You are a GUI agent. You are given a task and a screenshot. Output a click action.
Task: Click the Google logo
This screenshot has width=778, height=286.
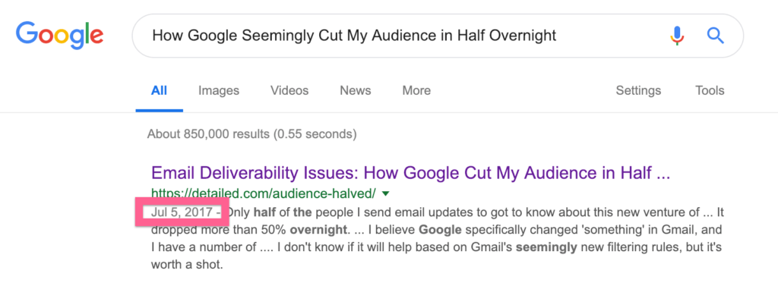[59, 36]
